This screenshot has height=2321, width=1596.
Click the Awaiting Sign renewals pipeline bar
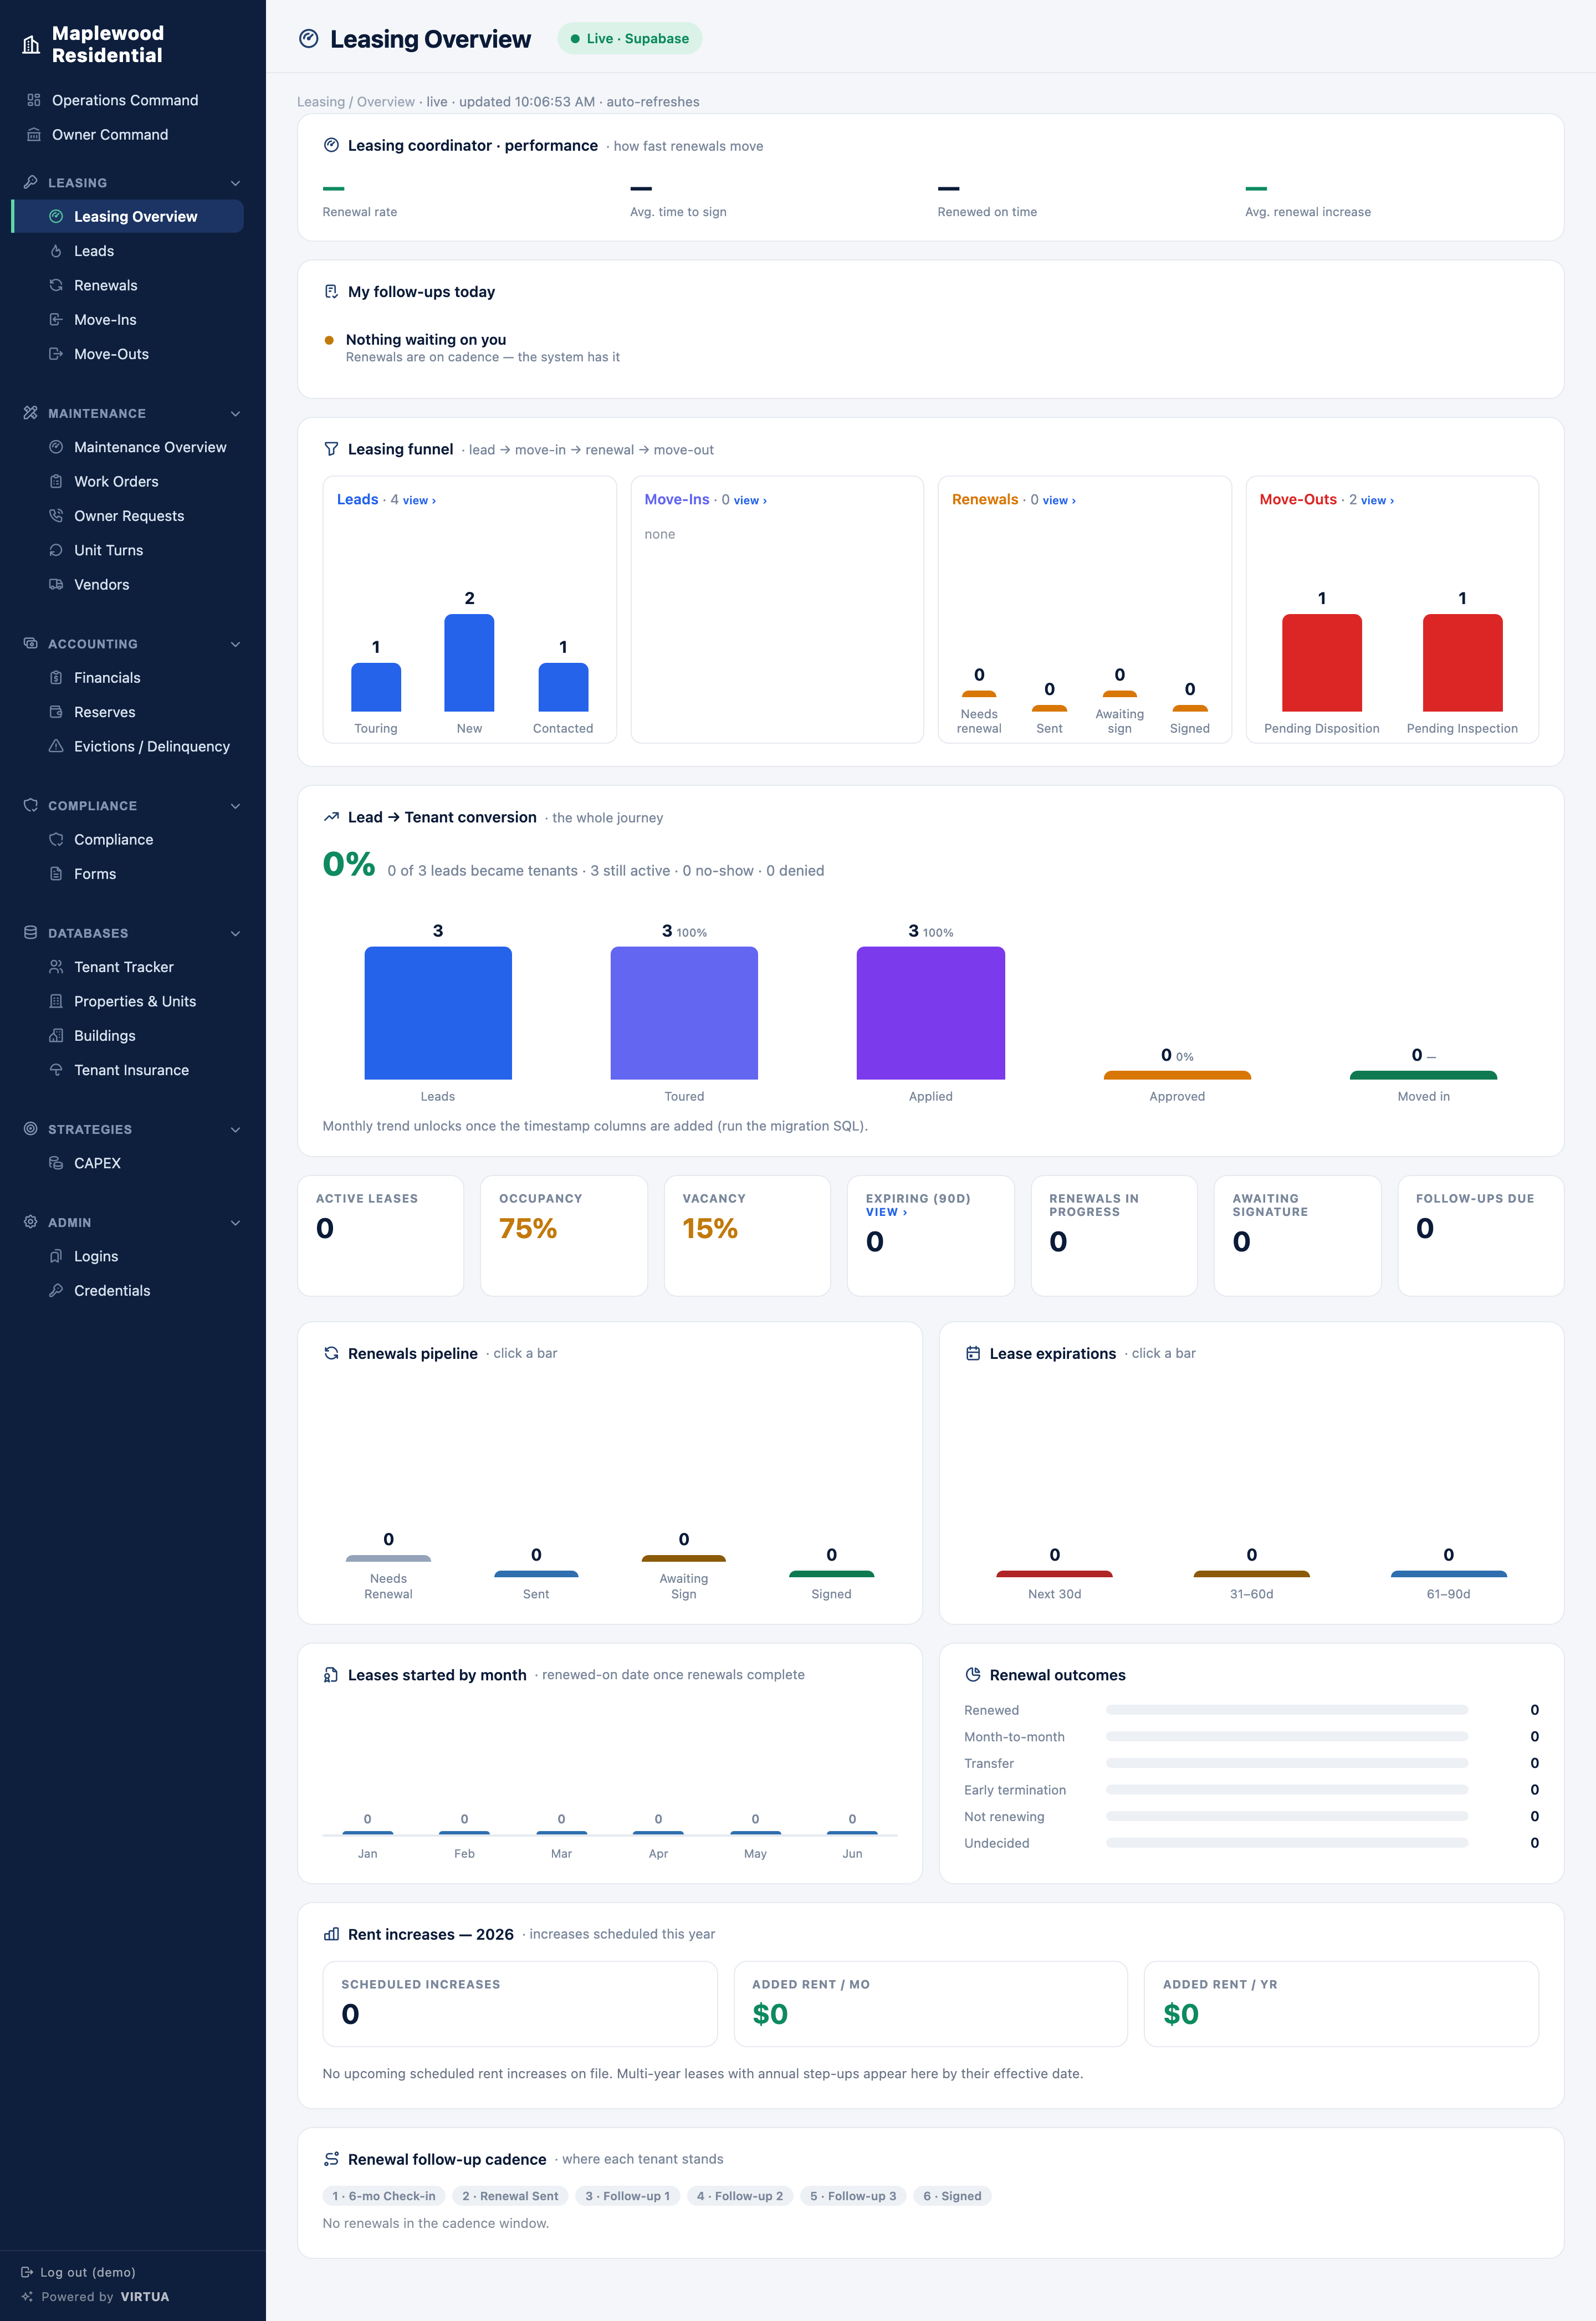[684, 1558]
